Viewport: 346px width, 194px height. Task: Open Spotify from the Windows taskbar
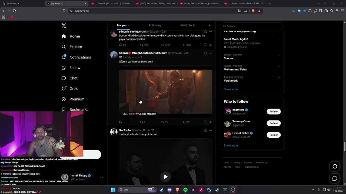[185, 190]
